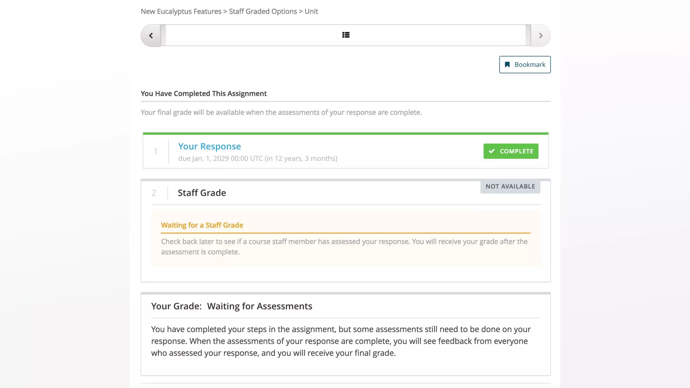Click the checkmark icon on COMPLETE badge
The height and width of the screenshot is (388, 690).
coord(492,151)
